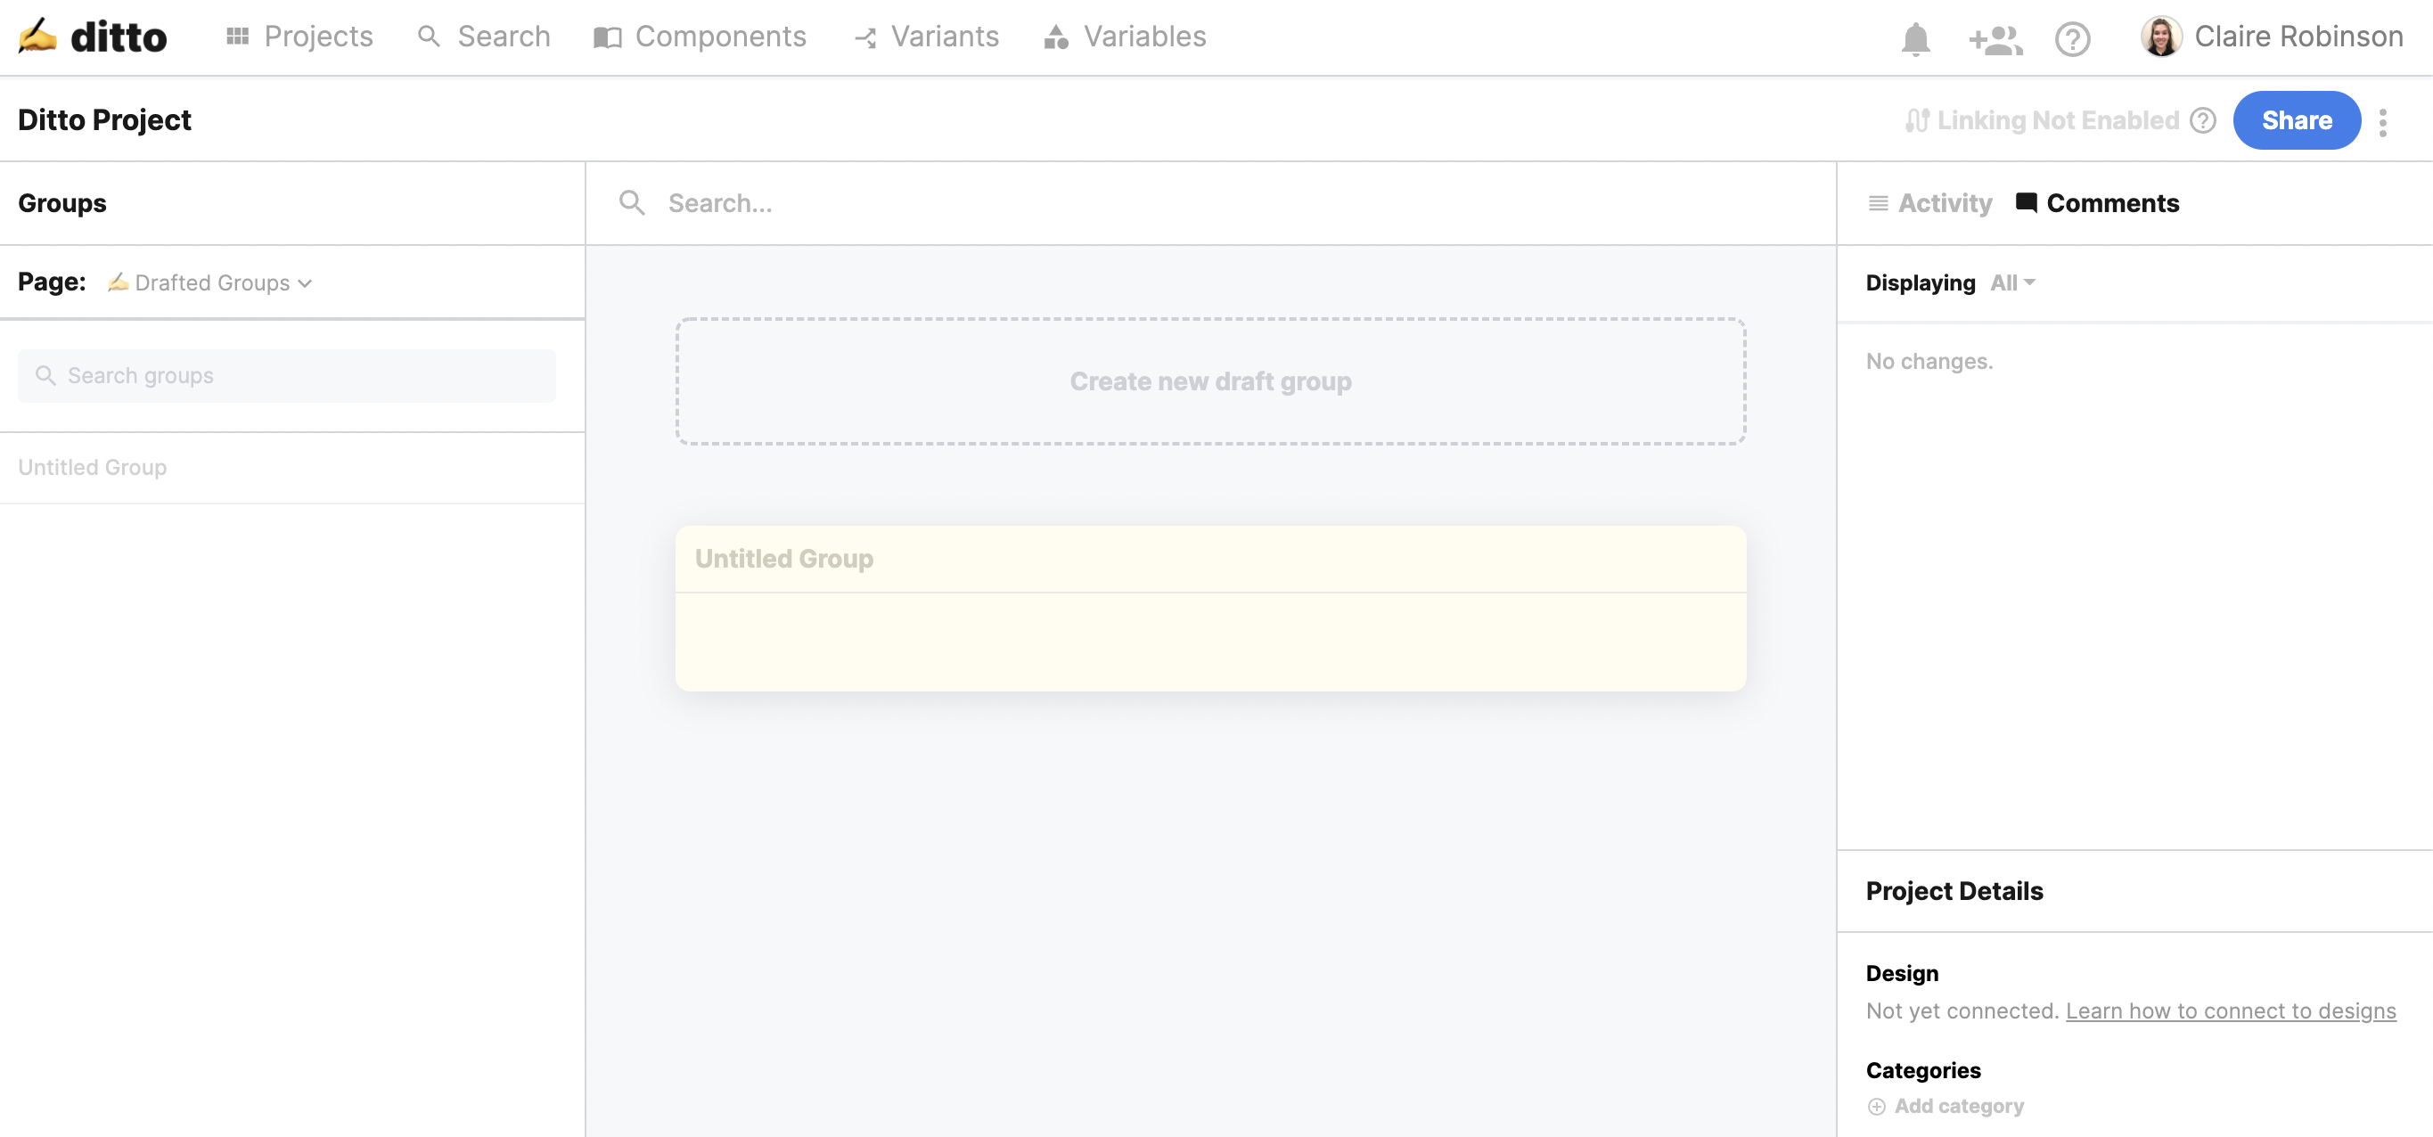The height and width of the screenshot is (1137, 2433).
Task: Open the Displaying All filter dropdown
Action: coord(2011,282)
